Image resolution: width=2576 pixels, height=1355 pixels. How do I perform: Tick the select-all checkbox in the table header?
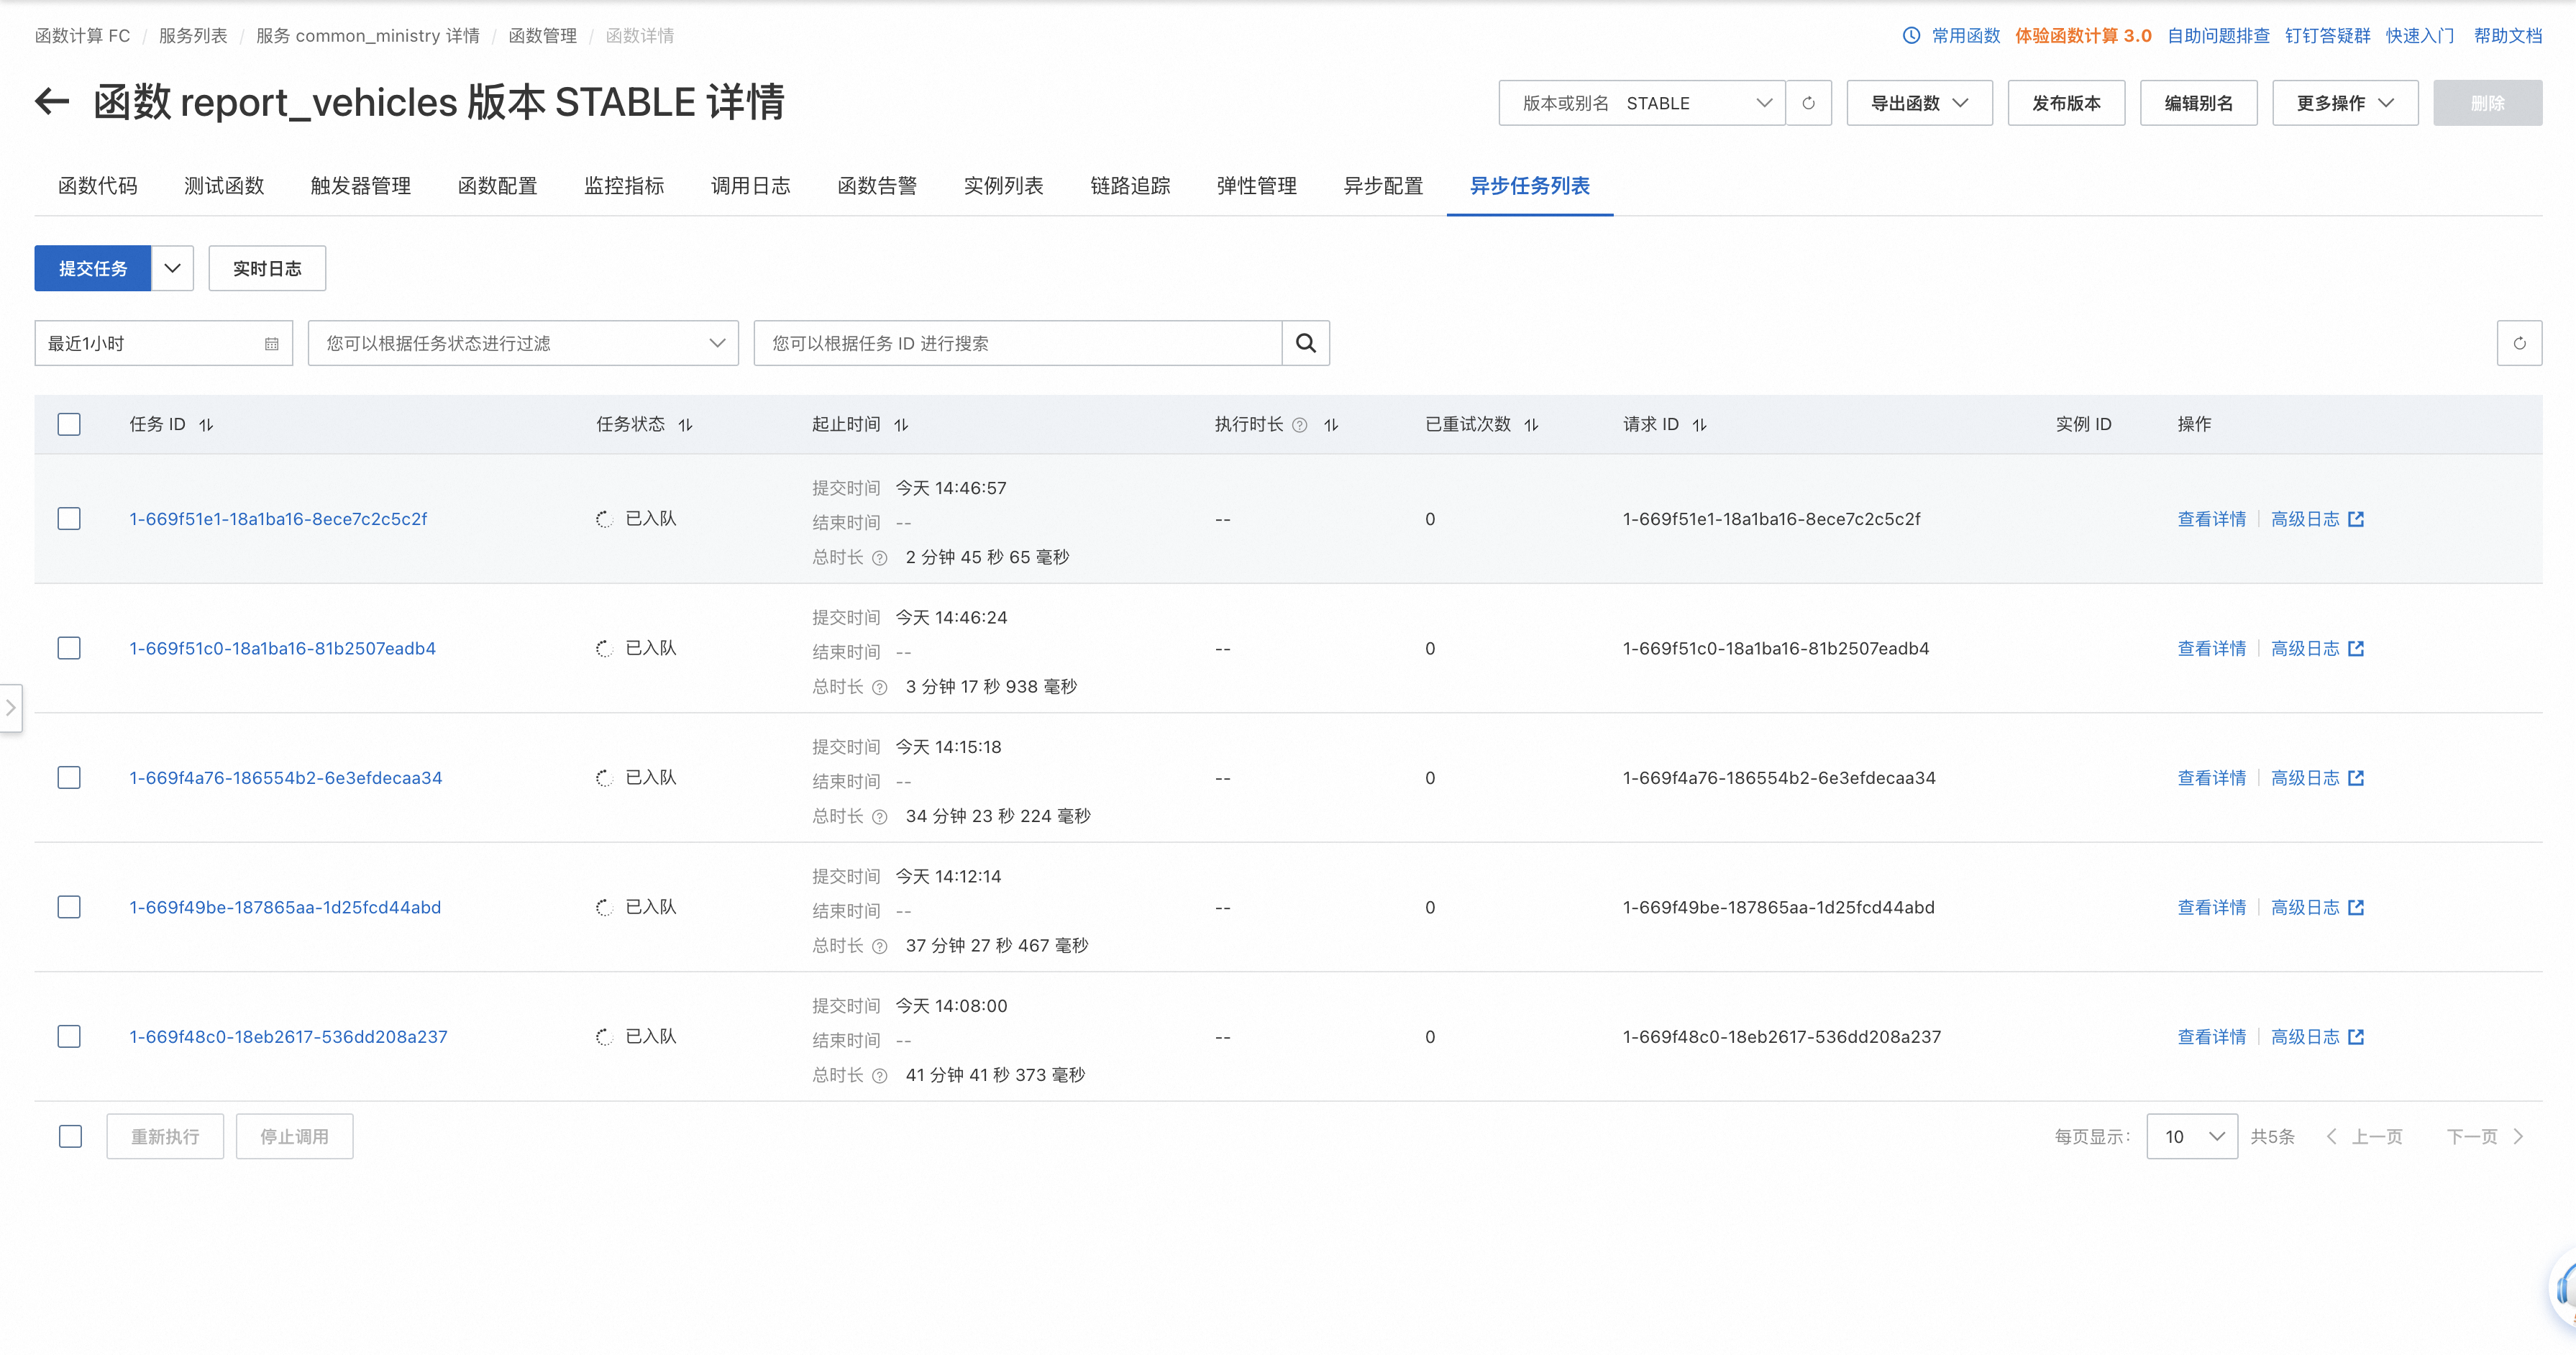point(69,424)
